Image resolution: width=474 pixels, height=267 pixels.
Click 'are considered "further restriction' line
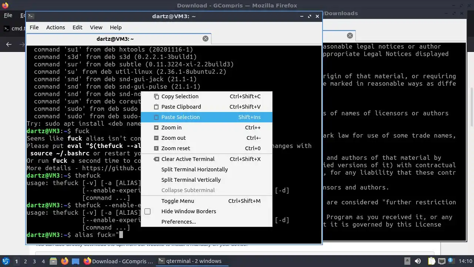click(x=391, y=202)
